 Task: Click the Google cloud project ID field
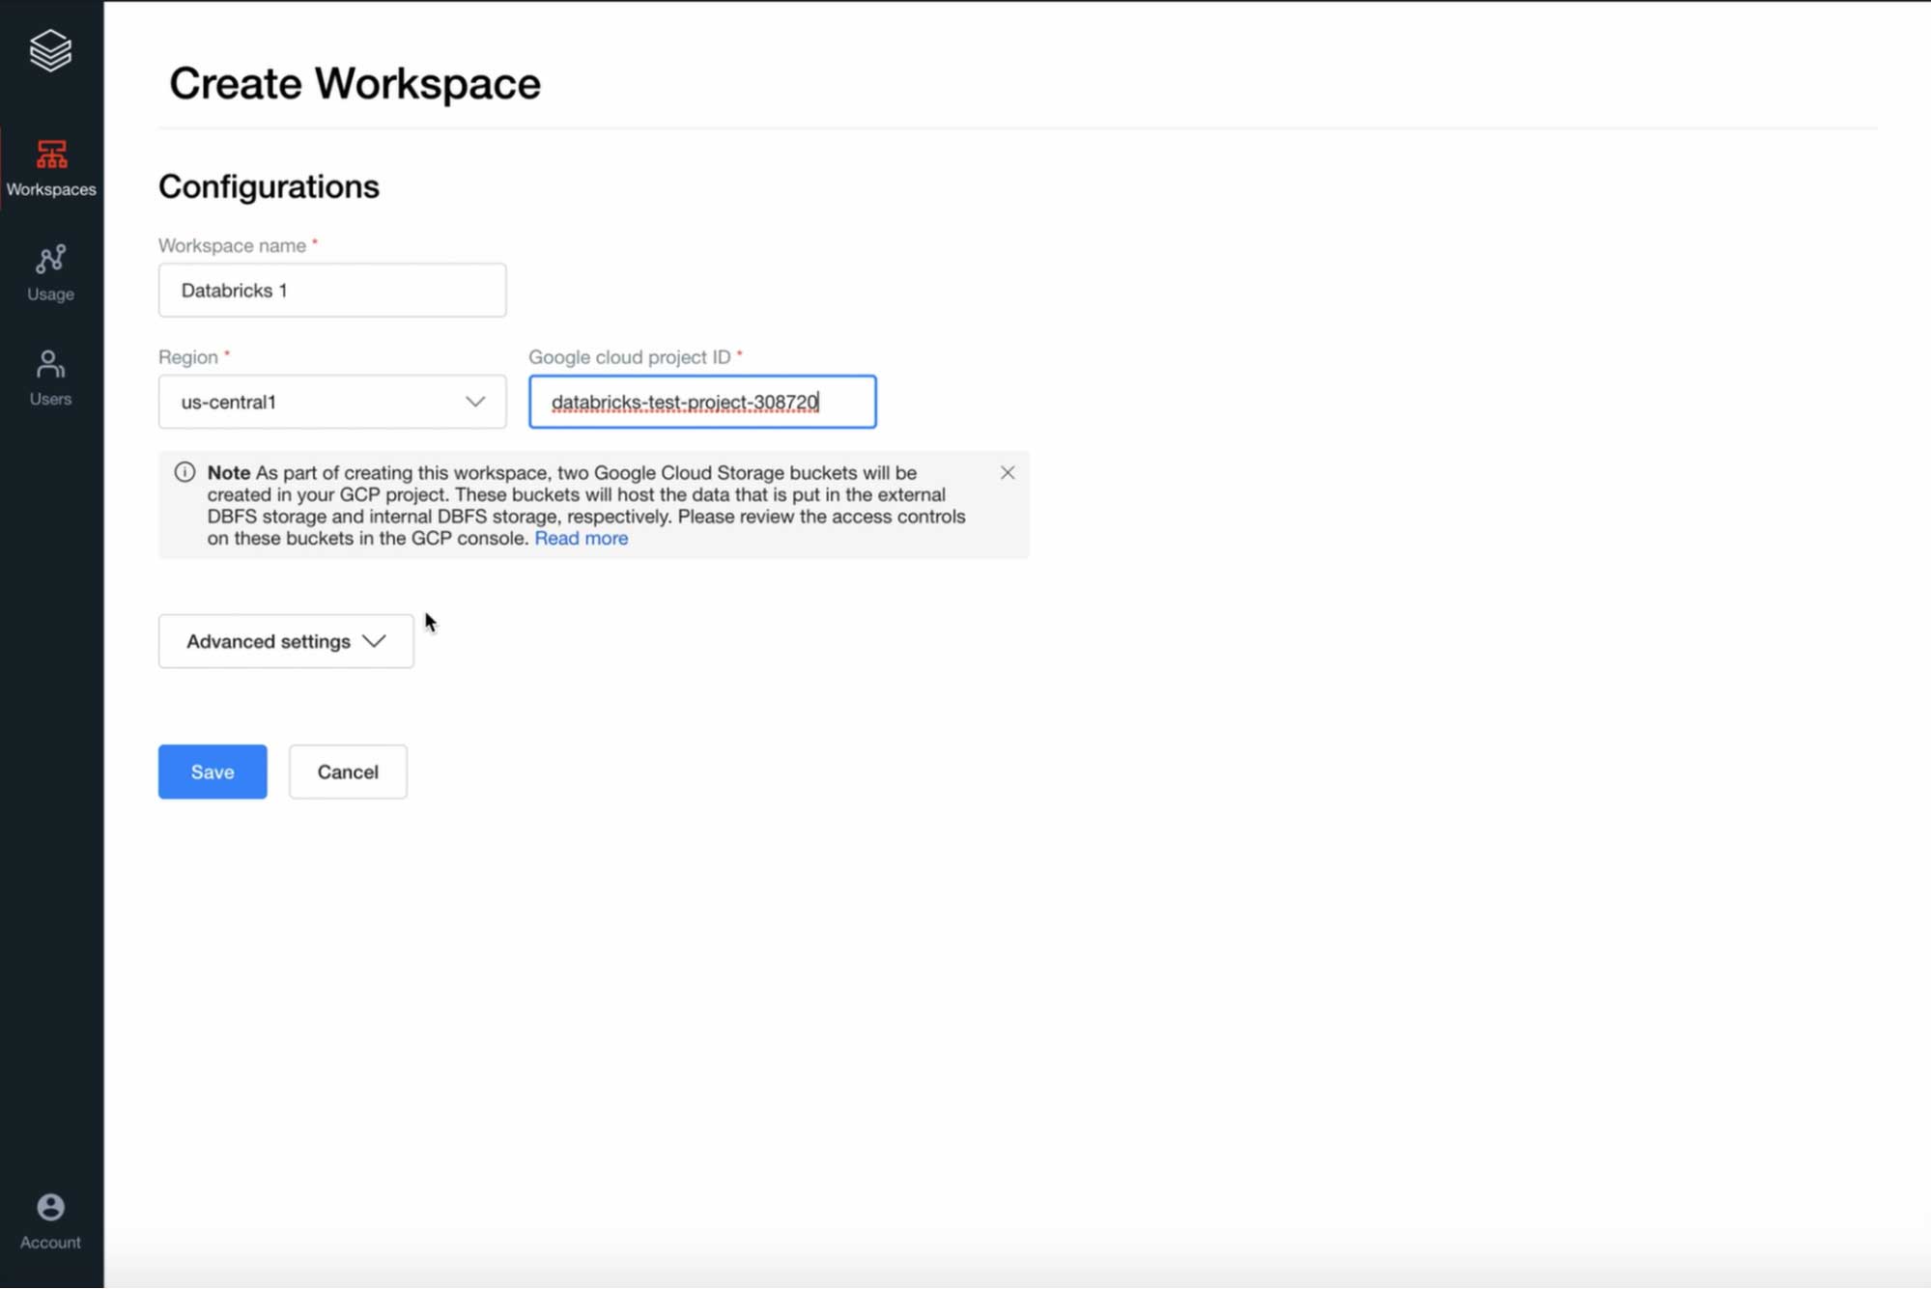pyautogui.click(x=701, y=402)
